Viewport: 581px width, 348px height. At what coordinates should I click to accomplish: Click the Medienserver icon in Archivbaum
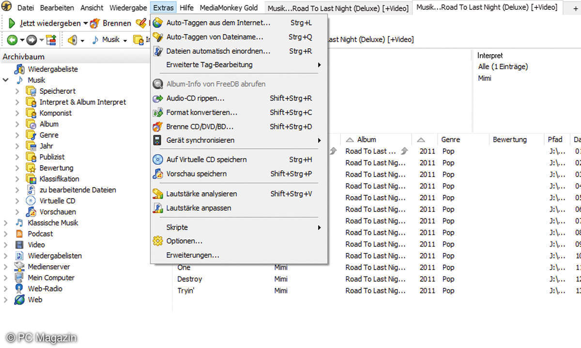click(19, 266)
